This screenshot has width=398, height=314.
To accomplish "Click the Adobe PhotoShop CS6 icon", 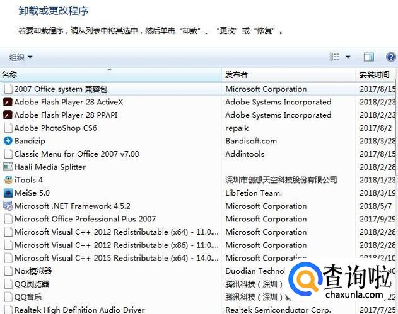I will click(8, 128).
